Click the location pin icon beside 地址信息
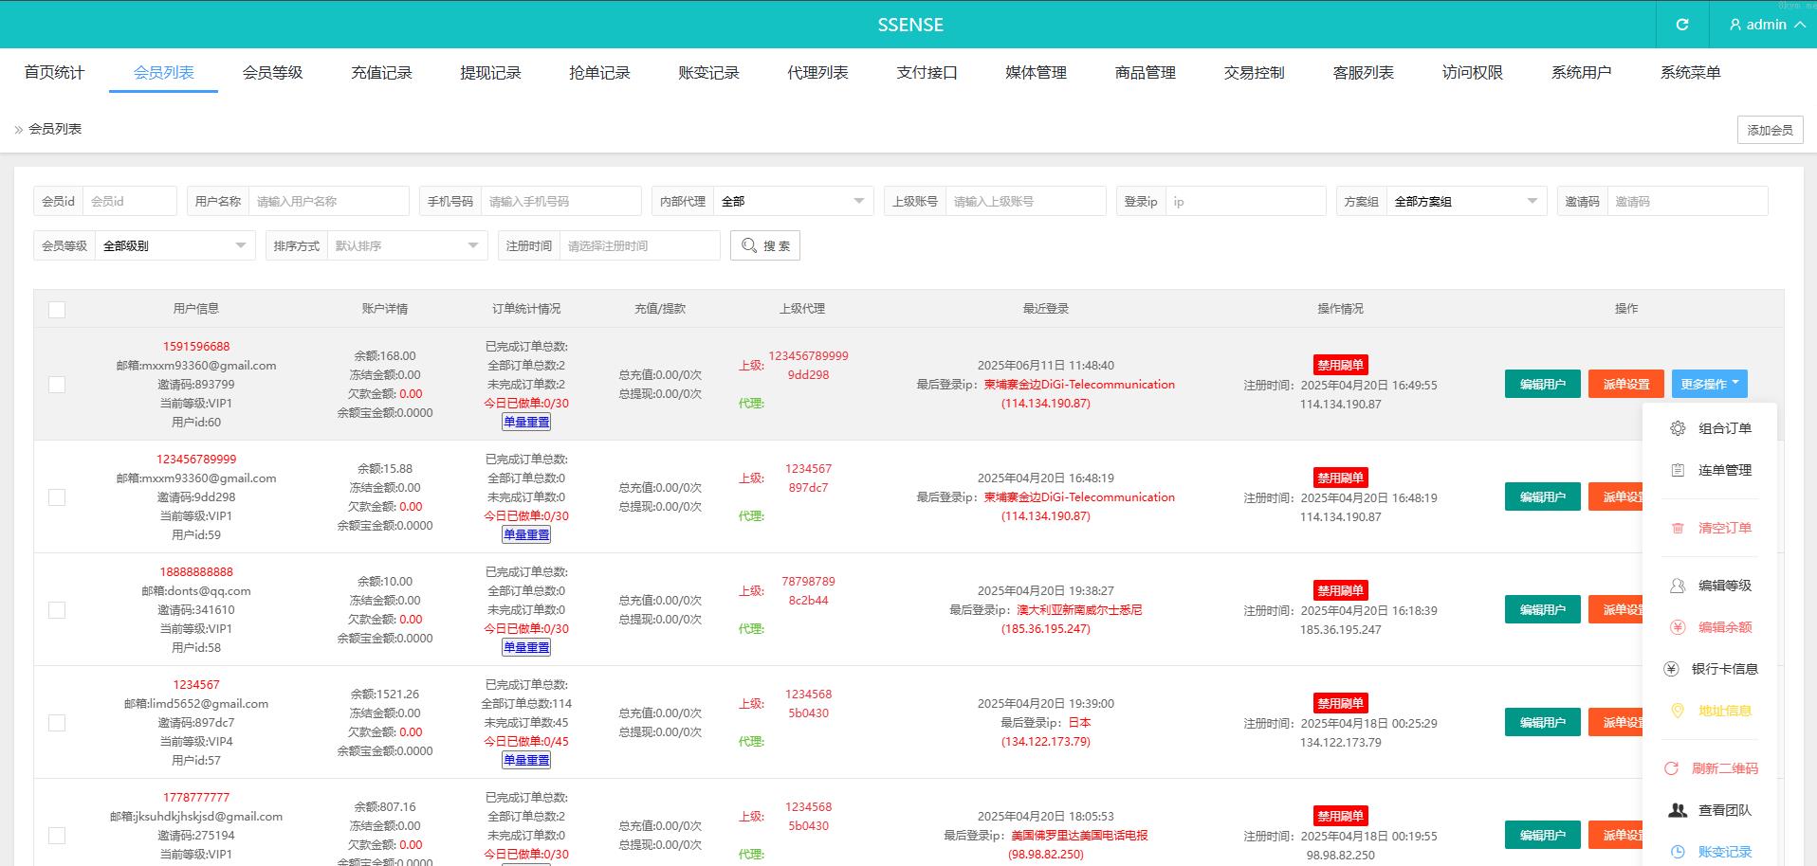 point(1678,711)
